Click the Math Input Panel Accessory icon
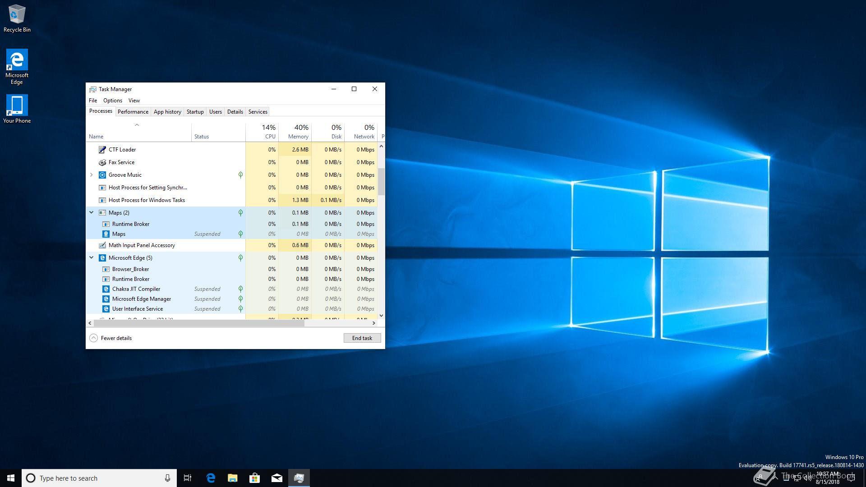 (102, 245)
